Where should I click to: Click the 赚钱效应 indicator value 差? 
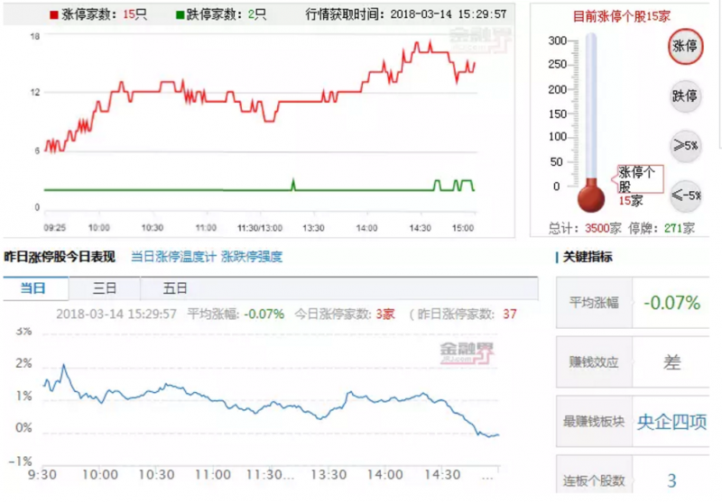[x=671, y=362]
